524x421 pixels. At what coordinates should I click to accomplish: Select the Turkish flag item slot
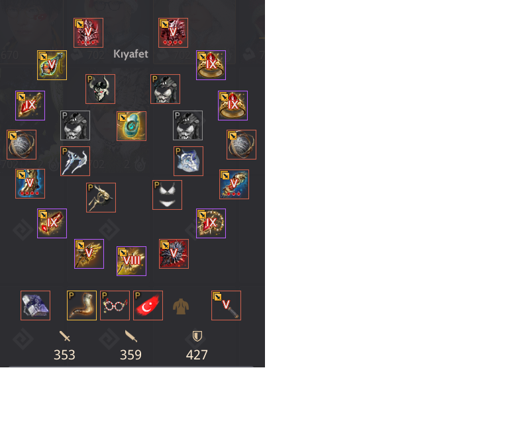pos(148,305)
